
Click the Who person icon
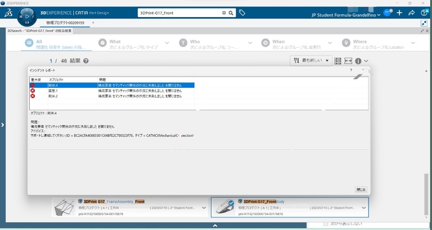(x=183, y=43)
